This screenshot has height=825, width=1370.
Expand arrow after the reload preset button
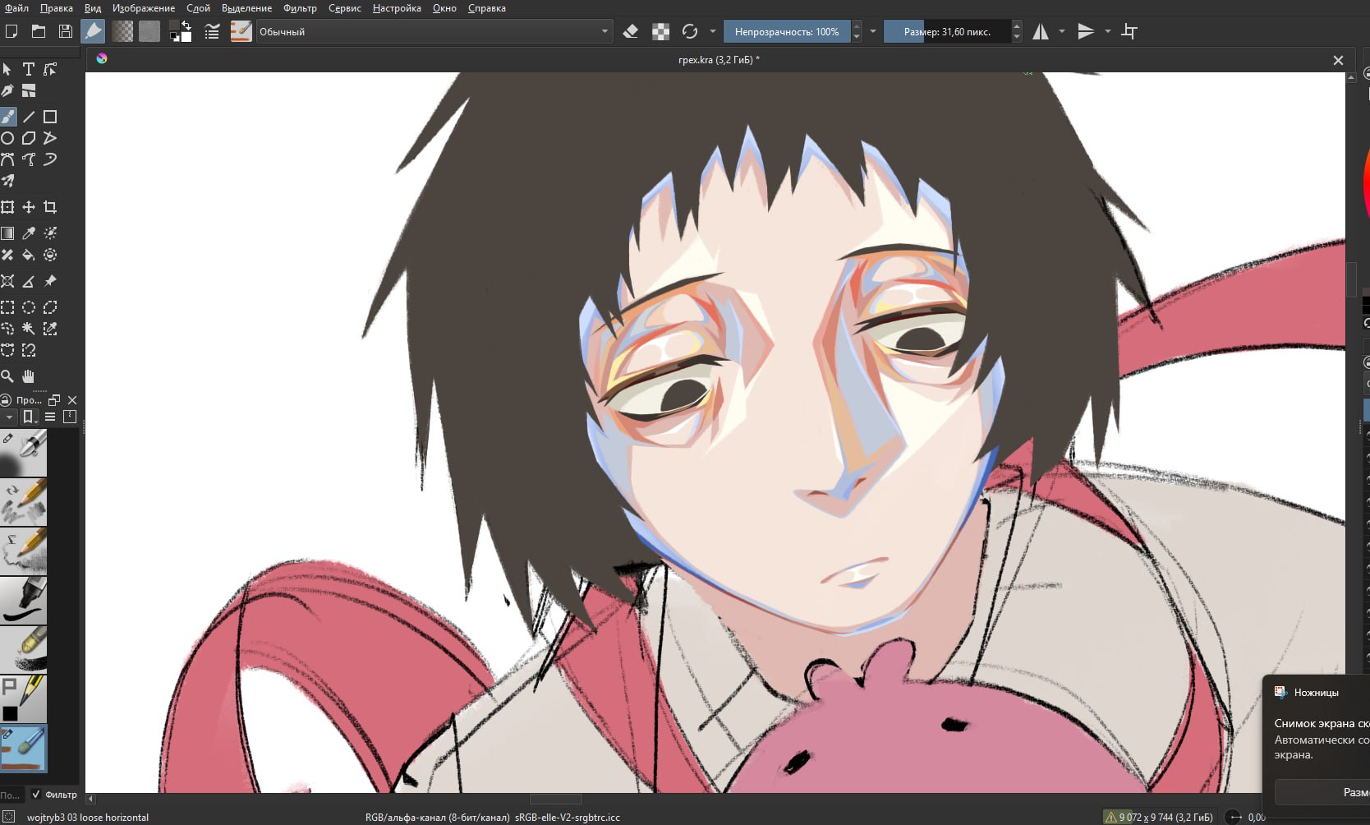click(712, 31)
